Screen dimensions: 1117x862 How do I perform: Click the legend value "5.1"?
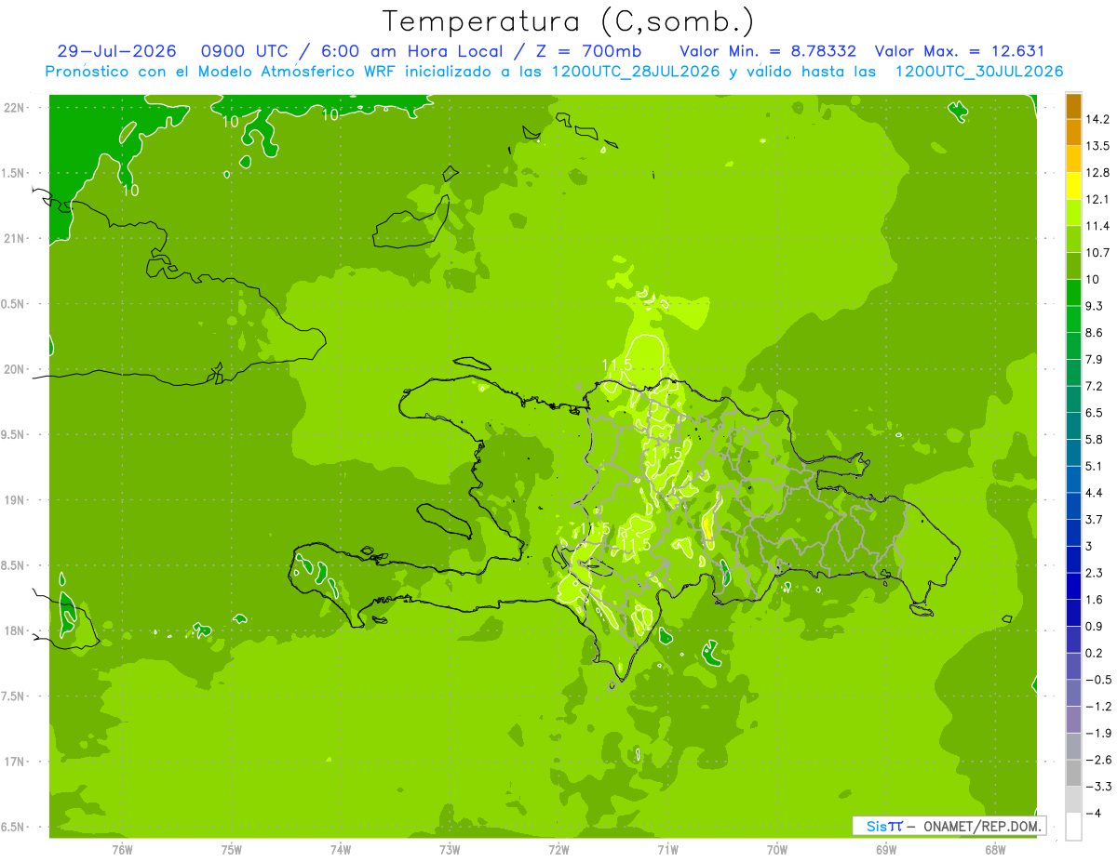click(1095, 466)
